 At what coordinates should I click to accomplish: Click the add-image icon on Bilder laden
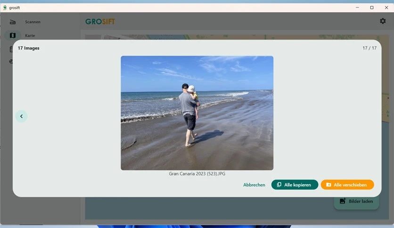tap(343, 201)
